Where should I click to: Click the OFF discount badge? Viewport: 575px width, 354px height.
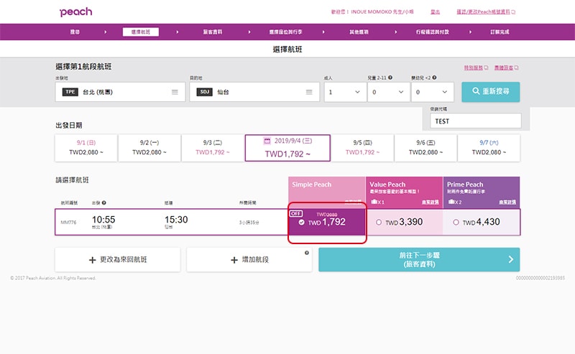[296, 213]
